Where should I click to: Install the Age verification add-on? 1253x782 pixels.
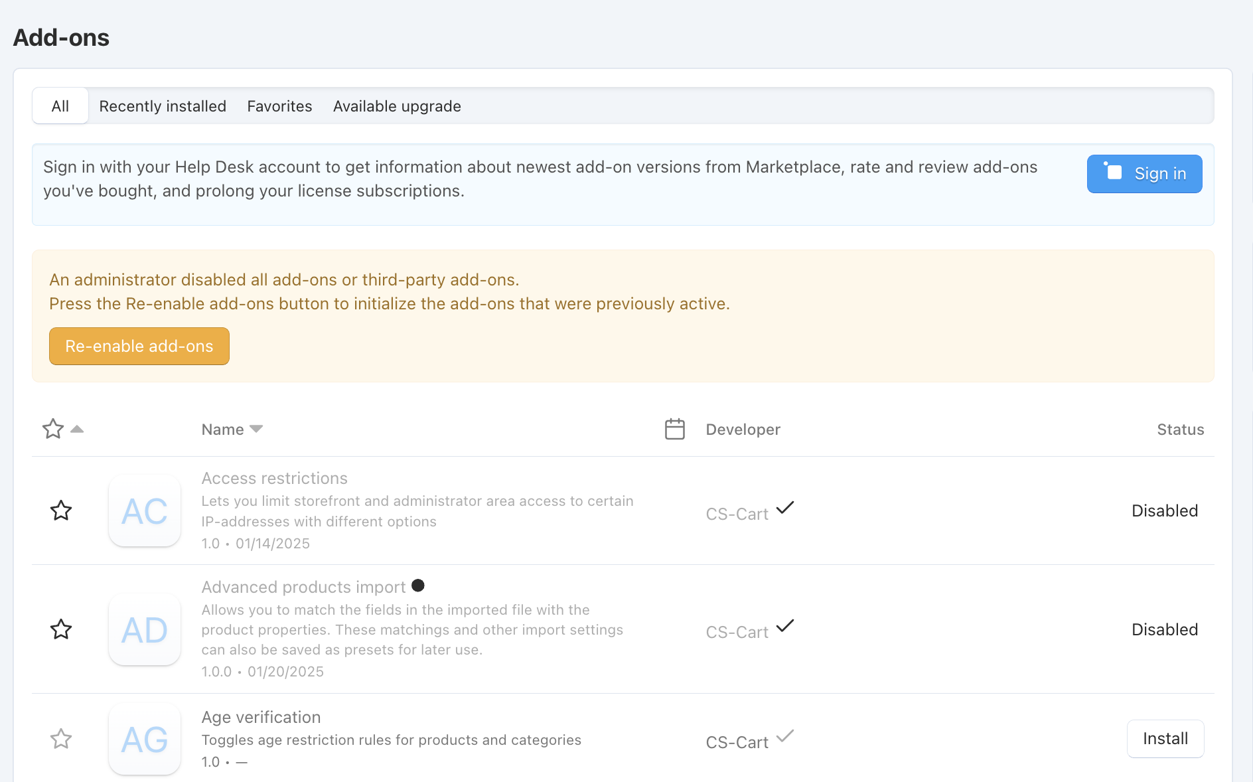click(1165, 739)
